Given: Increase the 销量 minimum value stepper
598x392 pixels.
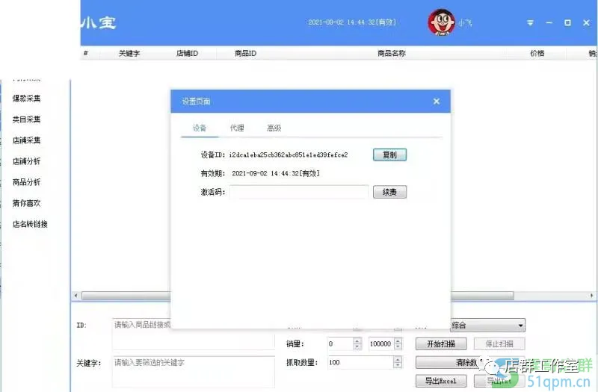Looking at the screenshot, I should [x=357, y=341].
